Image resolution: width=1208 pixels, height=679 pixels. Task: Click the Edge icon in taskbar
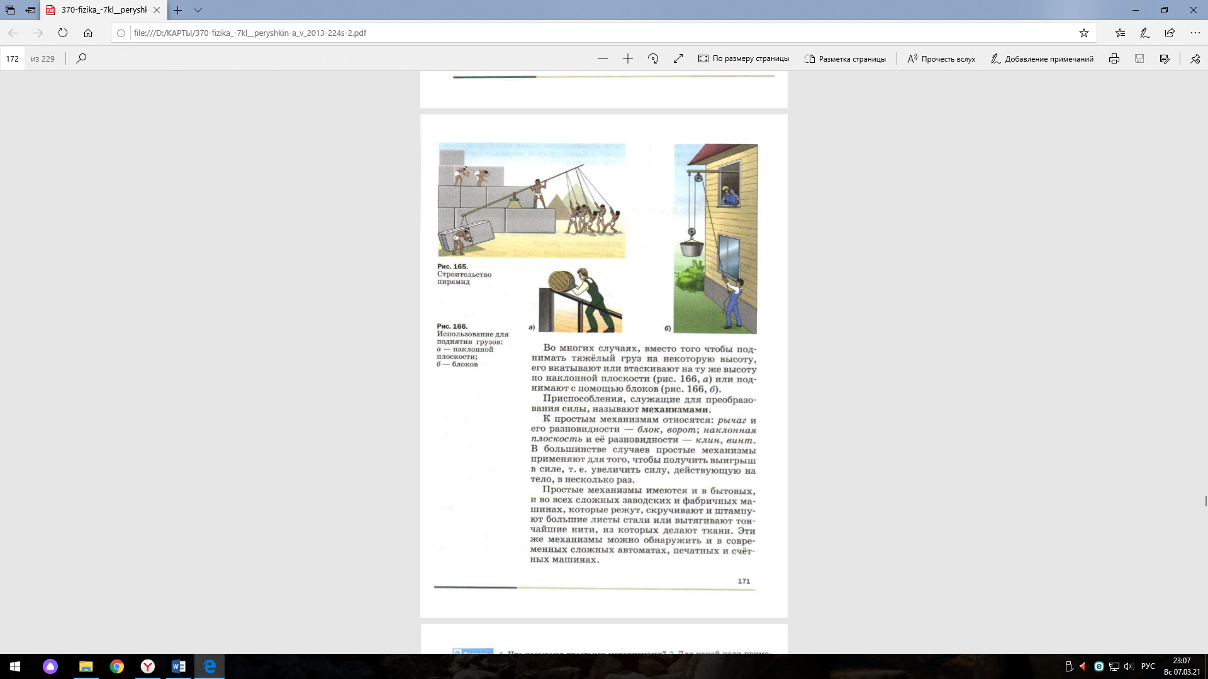pos(210,666)
